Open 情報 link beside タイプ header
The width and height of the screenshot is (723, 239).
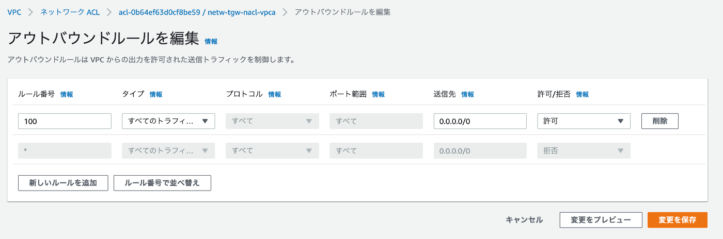pyautogui.click(x=156, y=94)
